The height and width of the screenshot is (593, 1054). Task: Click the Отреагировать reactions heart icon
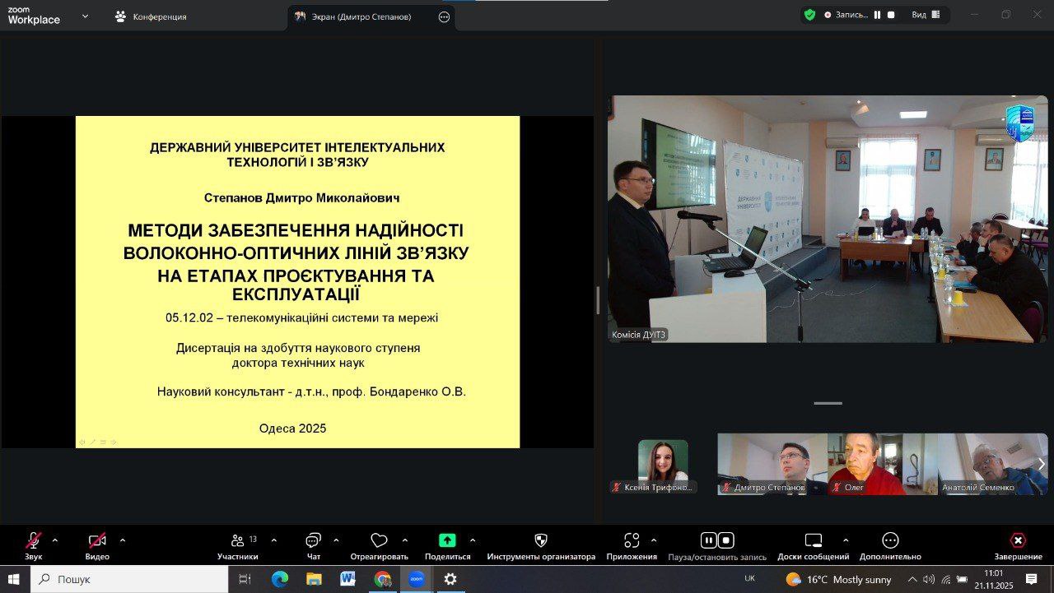(379, 541)
